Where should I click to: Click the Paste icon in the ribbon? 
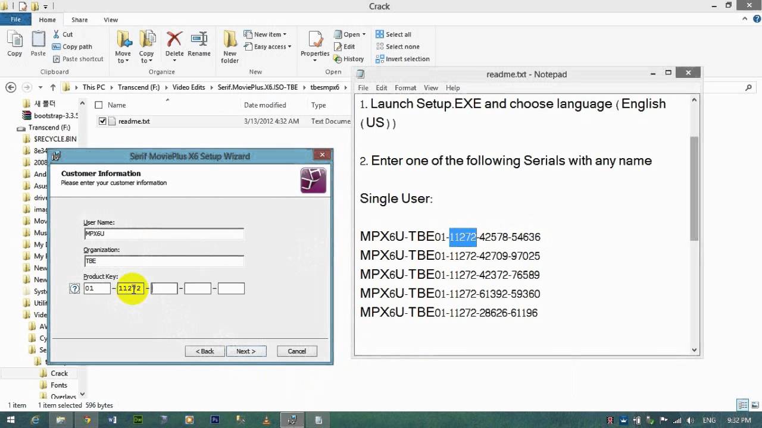38,39
